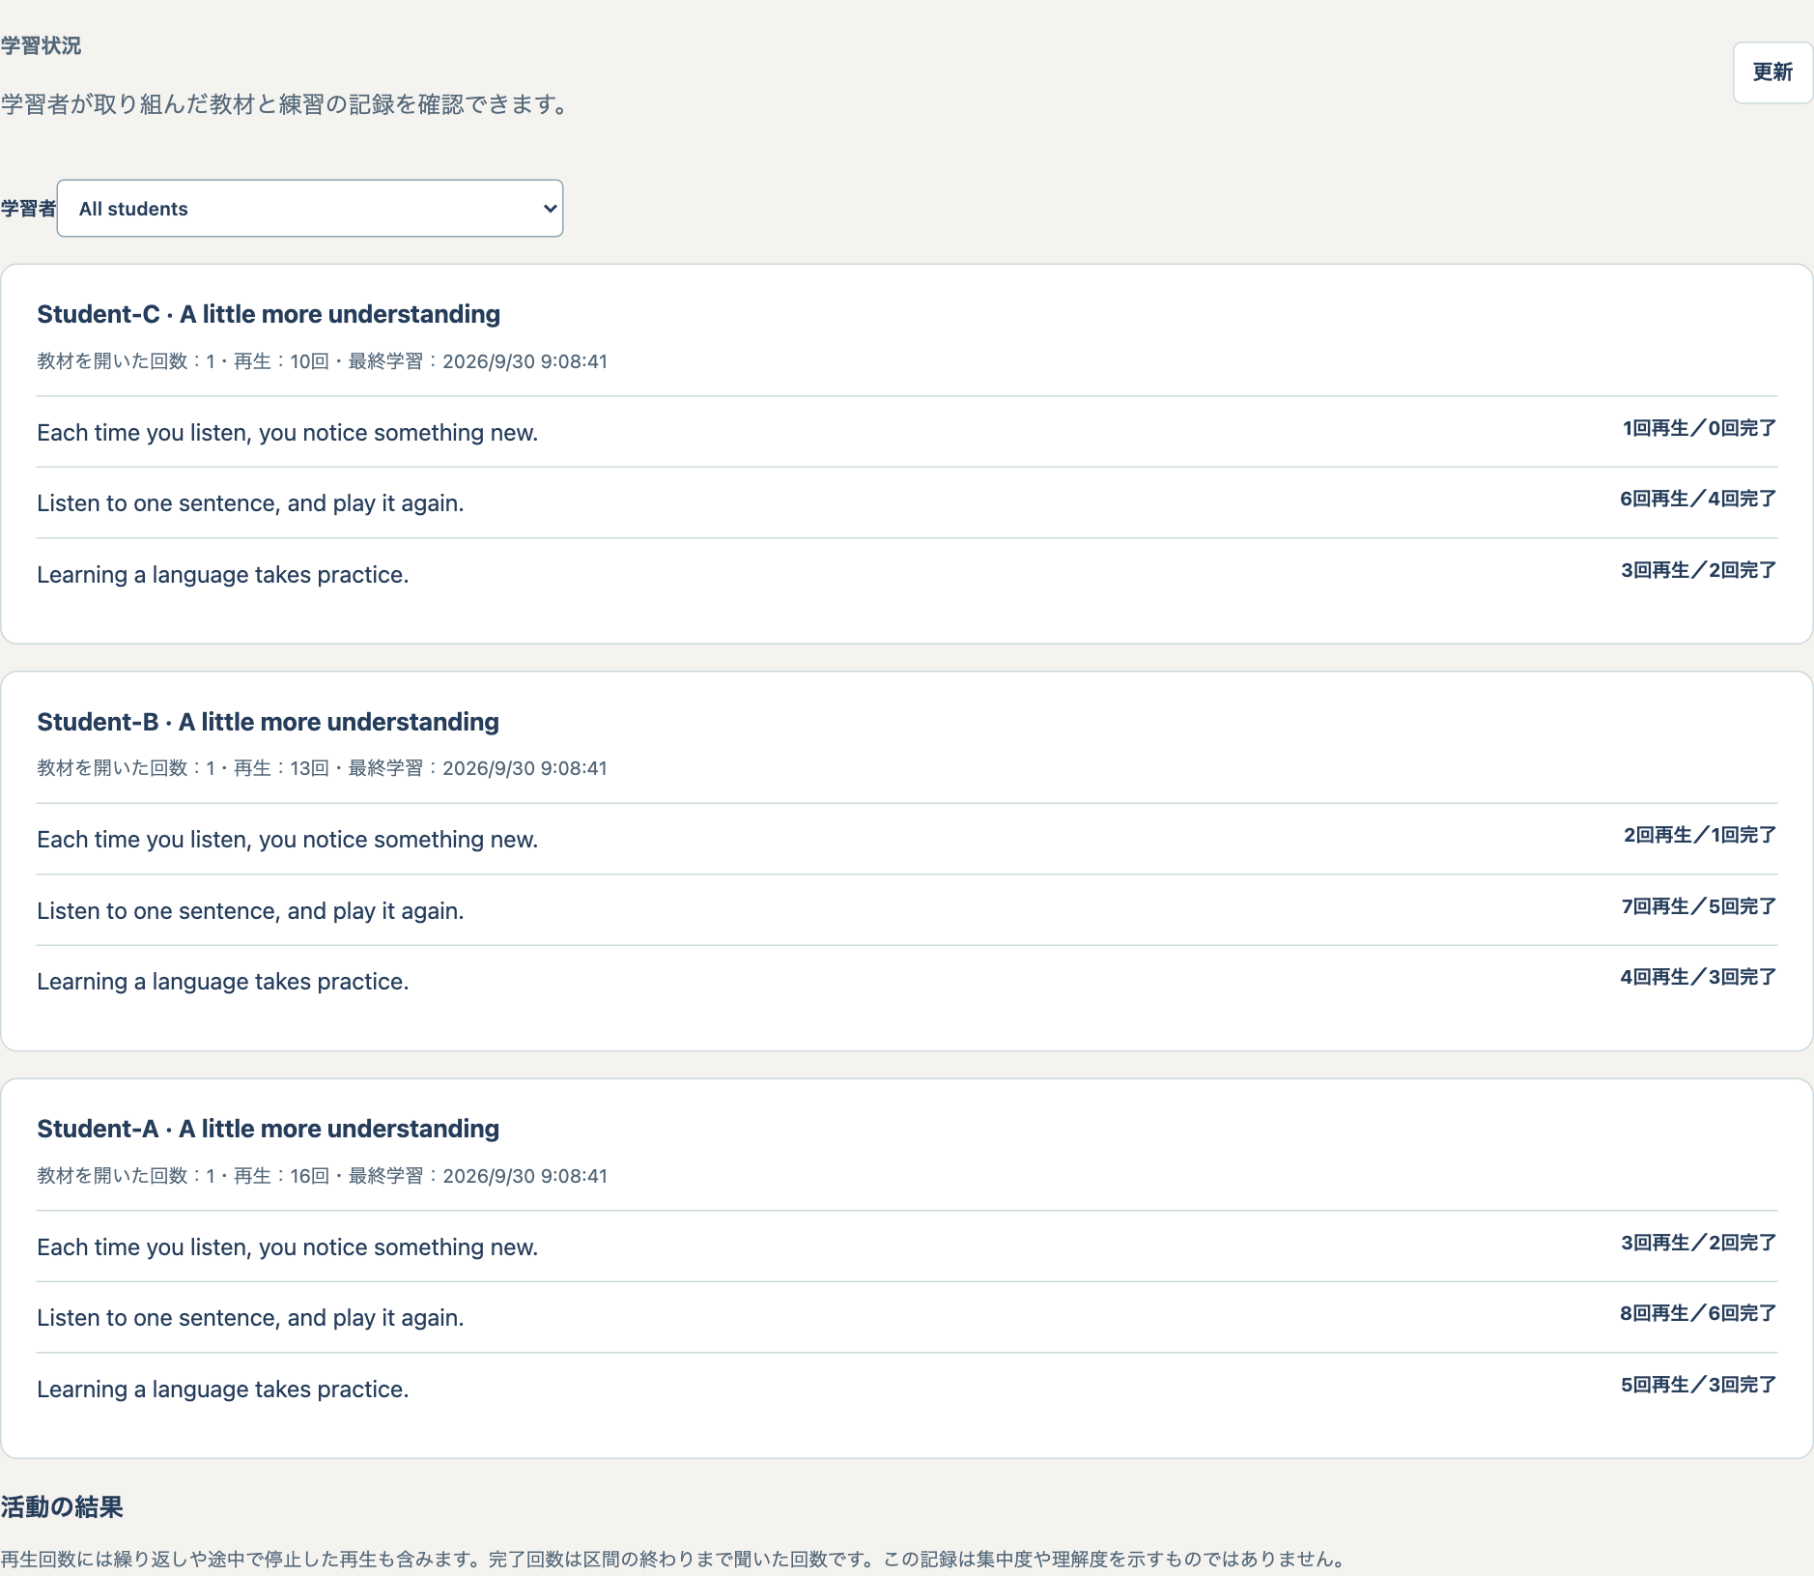The height and width of the screenshot is (1576, 1814).
Task: Click Student-A's '3回再生／2回完了' count
Action: pos(1698,1243)
